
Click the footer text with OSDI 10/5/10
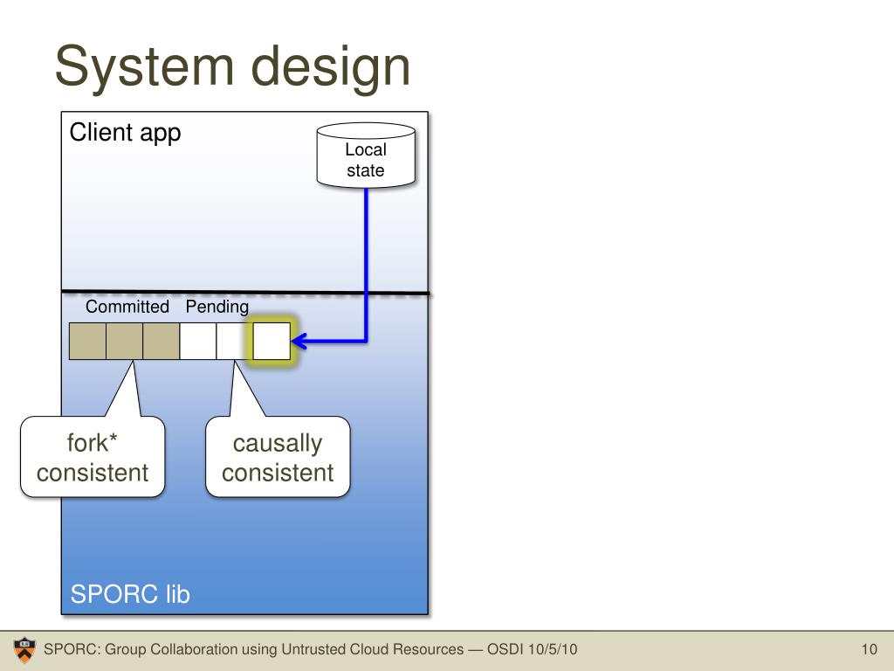point(310,649)
